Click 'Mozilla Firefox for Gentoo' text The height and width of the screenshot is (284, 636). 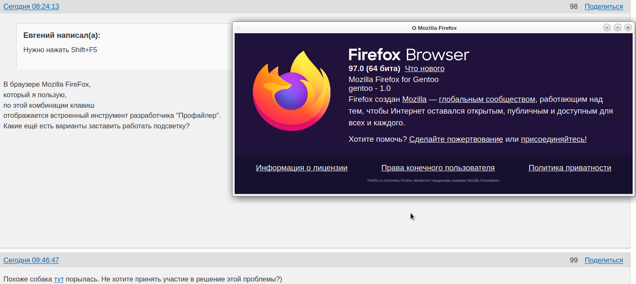coord(394,80)
